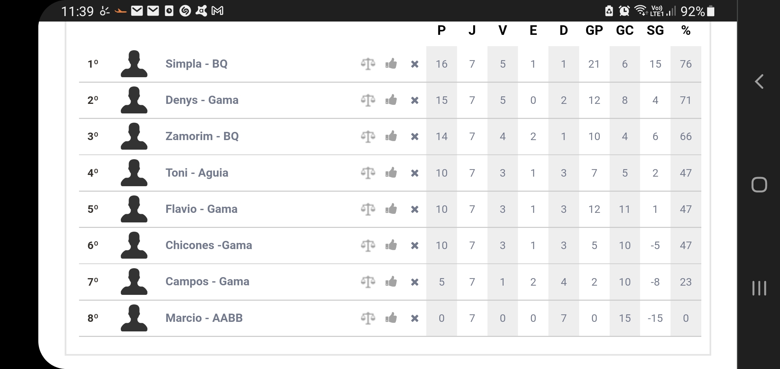Tap the Android home button
The width and height of the screenshot is (780, 369).
(x=759, y=185)
